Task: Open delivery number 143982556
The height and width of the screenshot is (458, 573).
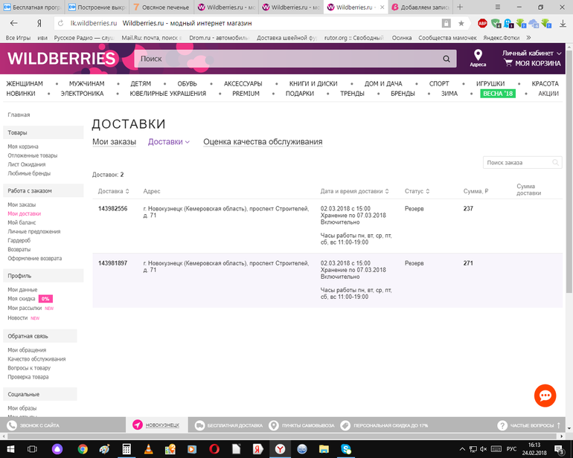Action: pos(113,208)
